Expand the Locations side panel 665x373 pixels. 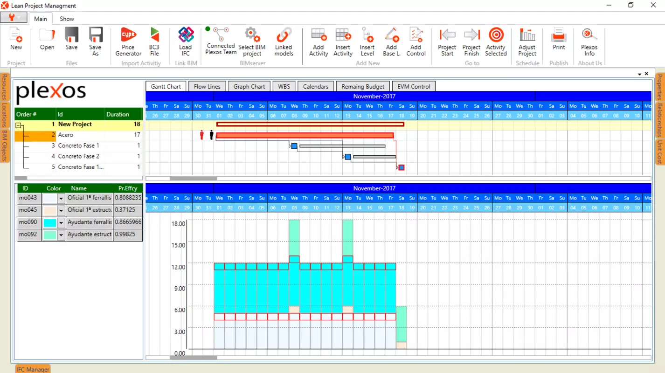point(4,115)
